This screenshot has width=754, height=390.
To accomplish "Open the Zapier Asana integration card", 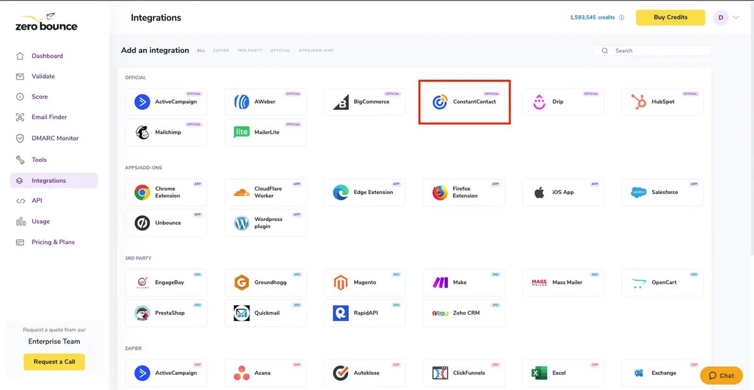I will (265, 373).
